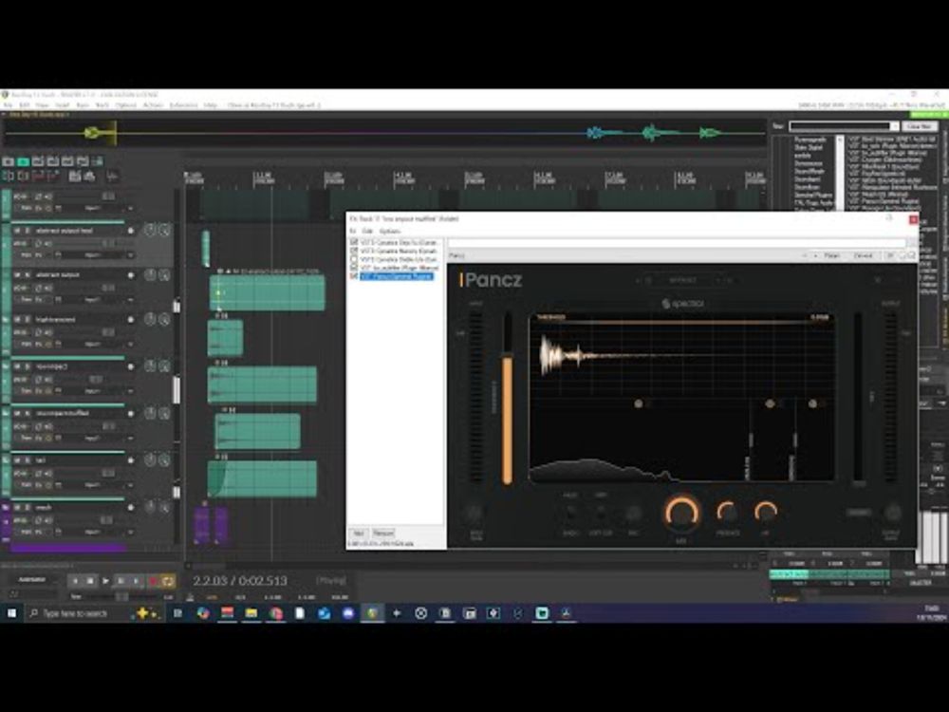Viewport: 949px width, 712px height.
Task: Click the Remove button in FX chain window
Action: [383, 534]
